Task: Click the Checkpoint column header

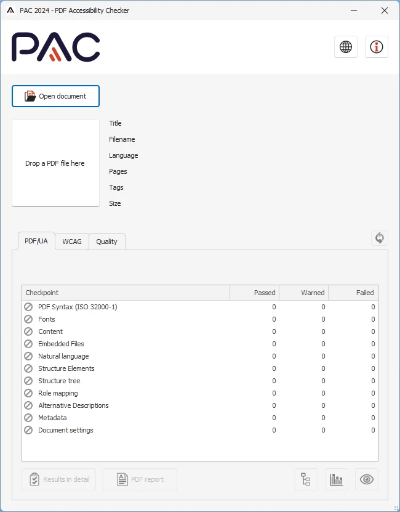Action: pyautogui.click(x=126, y=293)
